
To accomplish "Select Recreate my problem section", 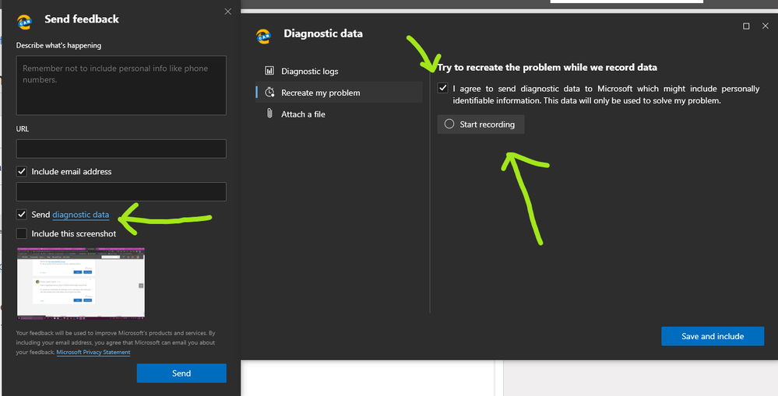I will tap(339, 92).
